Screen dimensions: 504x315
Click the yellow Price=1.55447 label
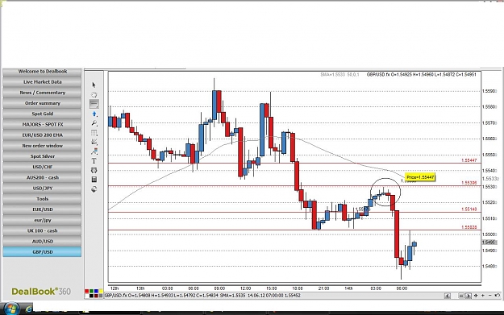point(420,177)
